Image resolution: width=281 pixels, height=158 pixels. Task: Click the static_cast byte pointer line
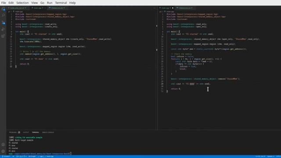(x=209, y=49)
